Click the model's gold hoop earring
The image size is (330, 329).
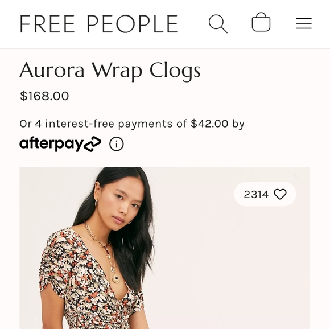96,204
